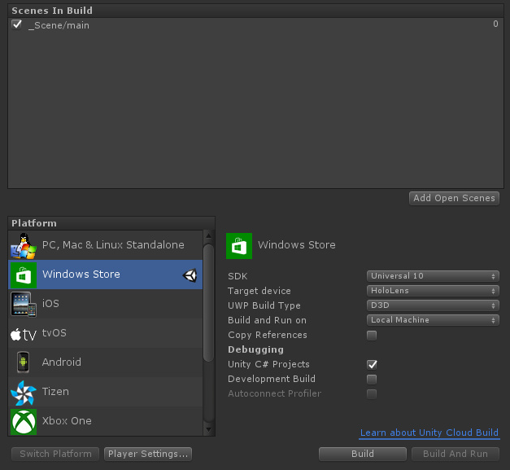Click the platform list scrollbar thumb
Viewport: 510px width, 470px height.
[x=208, y=302]
